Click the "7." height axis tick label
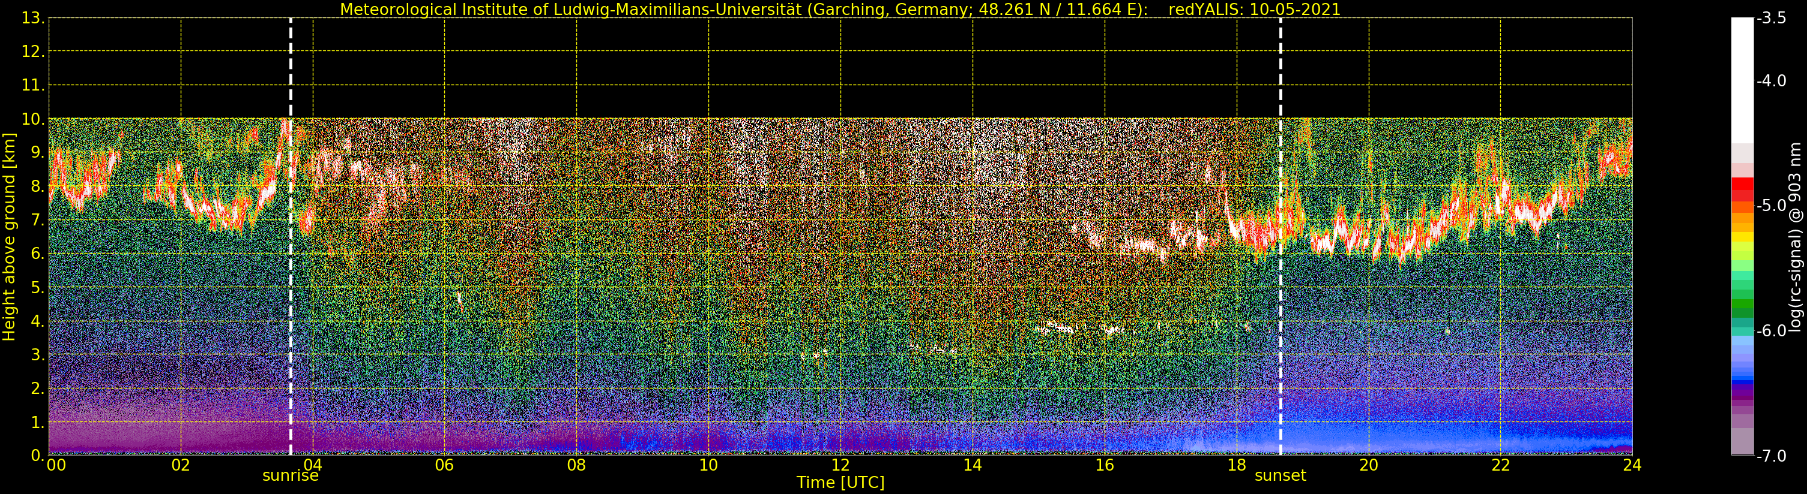The image size is (1807, 494). click(38, 220)
